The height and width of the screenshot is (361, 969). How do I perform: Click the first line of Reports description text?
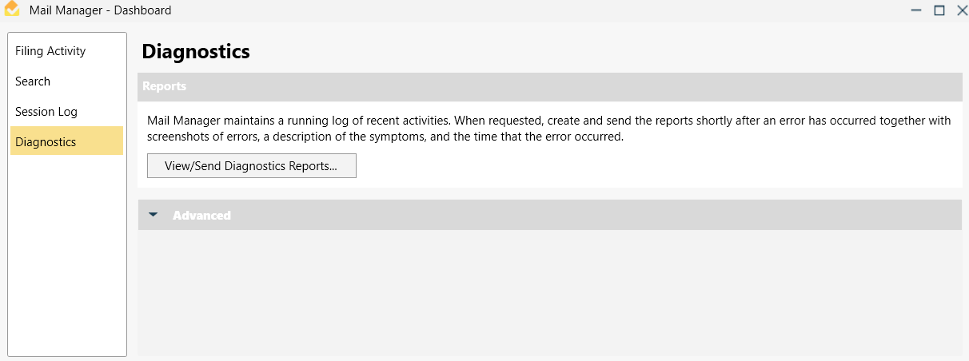tap(549, 121)
